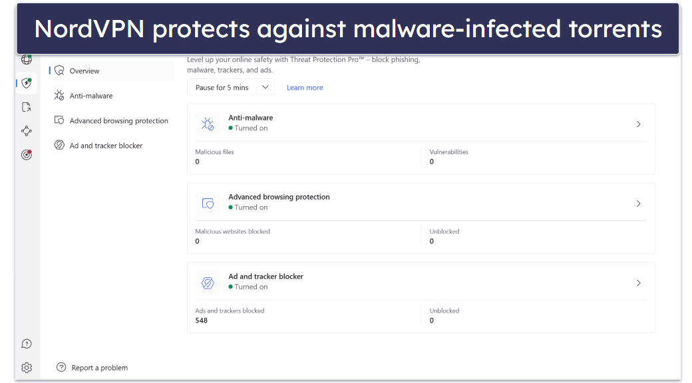This screenshot has height=383, width=692.
Task: Expand the Ad and tracker blocker chevron
Action: point(638,283)
